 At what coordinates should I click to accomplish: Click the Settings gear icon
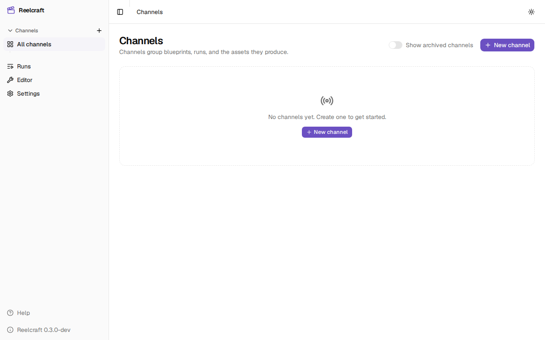(10, 93)
